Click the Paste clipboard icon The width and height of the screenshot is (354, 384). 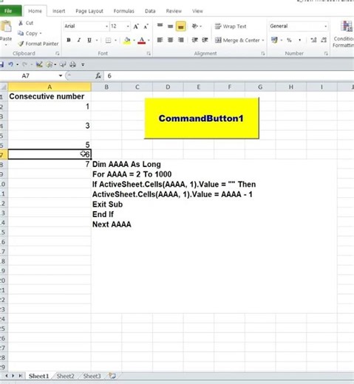pos(6,27)
